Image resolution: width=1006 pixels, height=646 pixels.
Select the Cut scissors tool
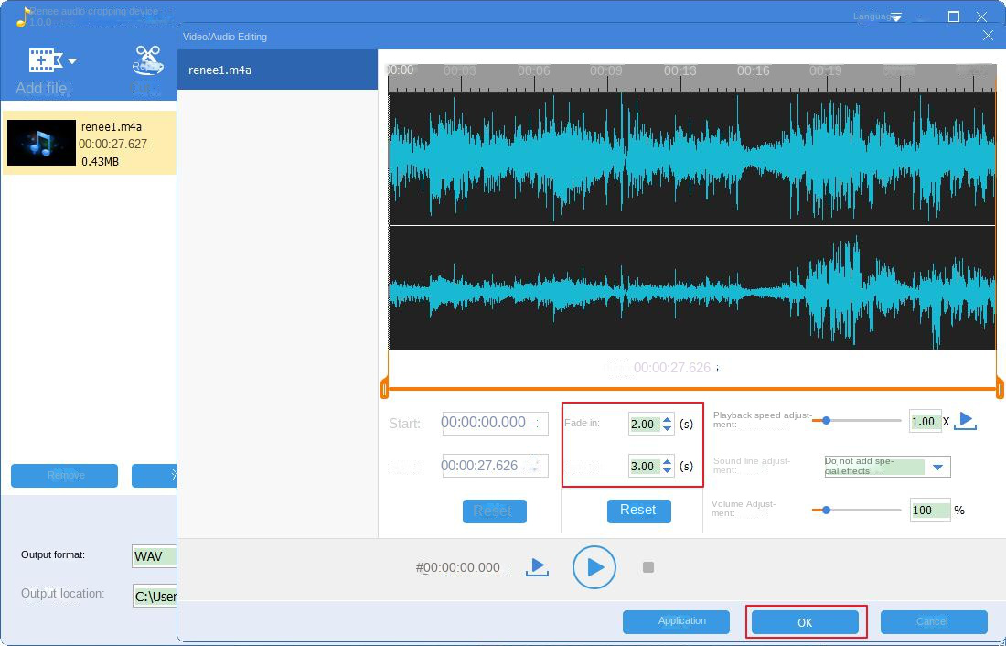click(146, 59)
